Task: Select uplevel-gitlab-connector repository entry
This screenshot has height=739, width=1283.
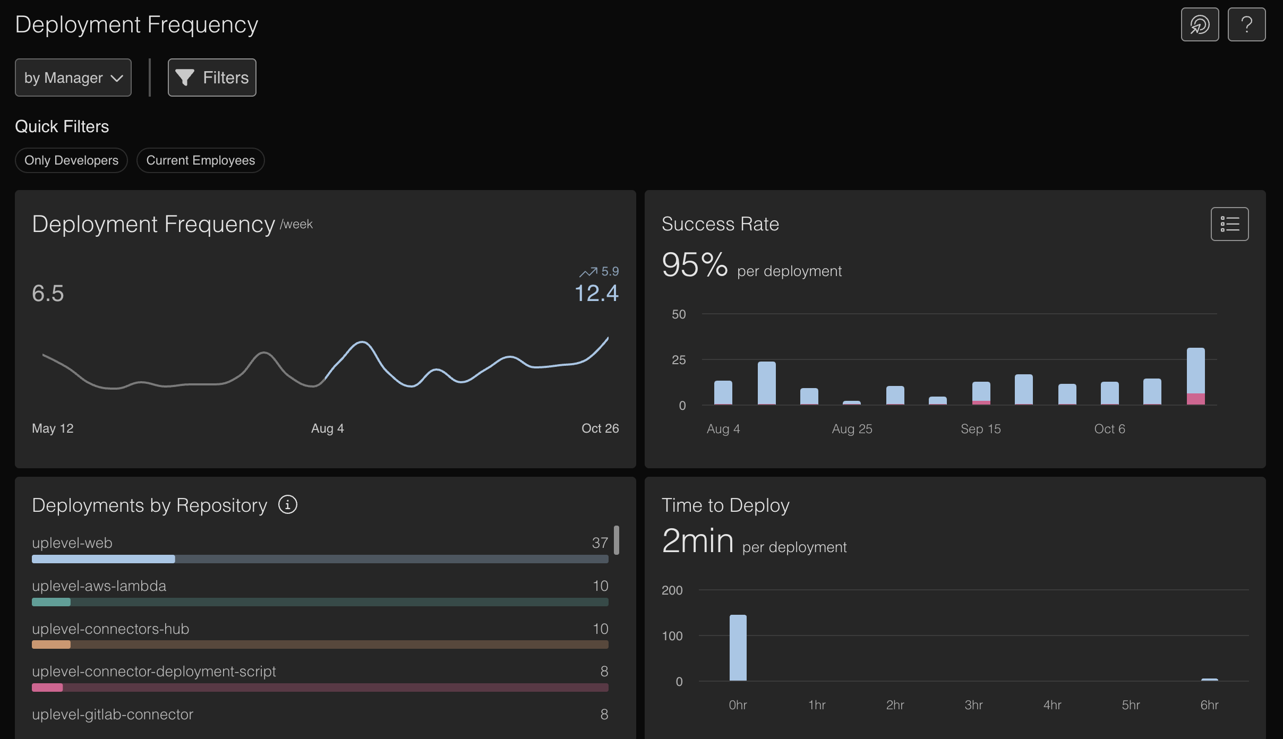Action: [x=112, y=715]
